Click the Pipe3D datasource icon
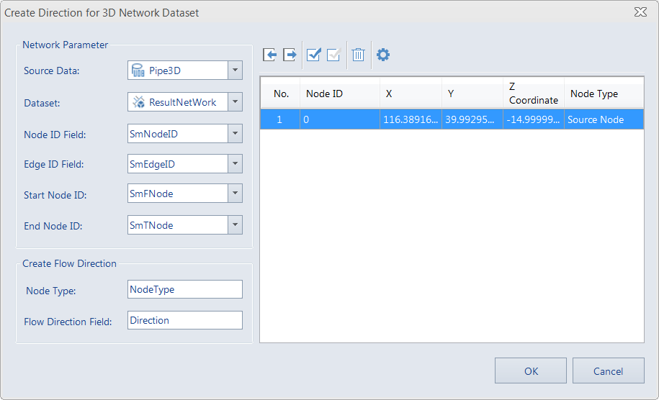This screenshot has width=659, height=400. tap(138, 71)
